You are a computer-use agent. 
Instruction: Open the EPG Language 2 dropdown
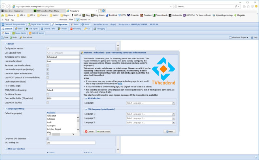[174, 118]
